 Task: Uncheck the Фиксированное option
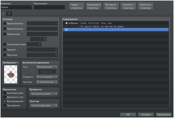tap(4, 101)
